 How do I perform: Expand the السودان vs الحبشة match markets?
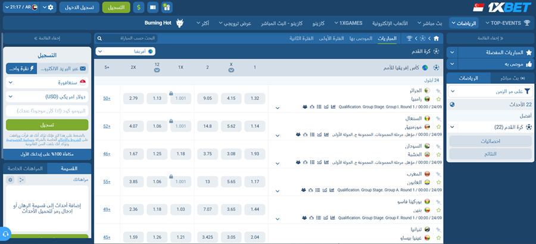coord(277,163)
